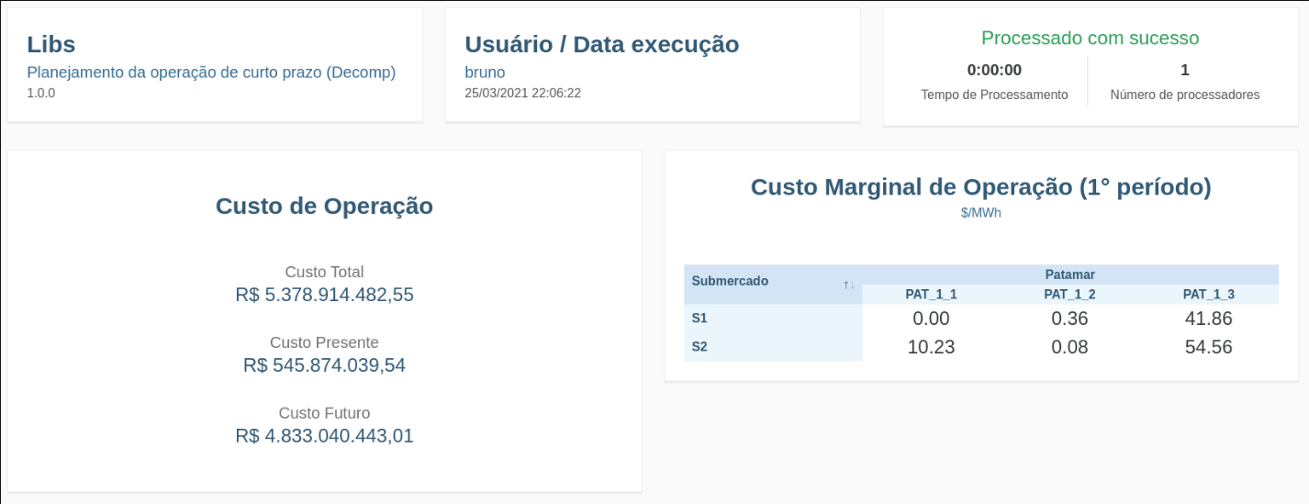Click the username bruno
Viewport: 1309px width, 504px height.
(x=485, y=73)
